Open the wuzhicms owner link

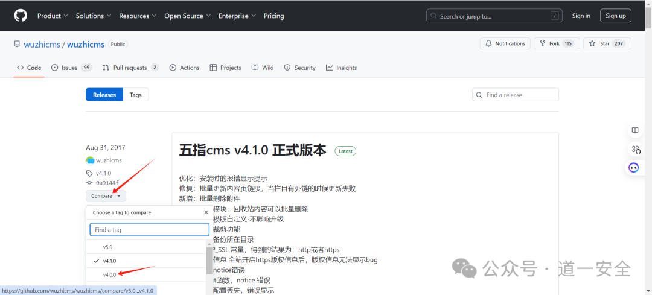tap(42, 45)
